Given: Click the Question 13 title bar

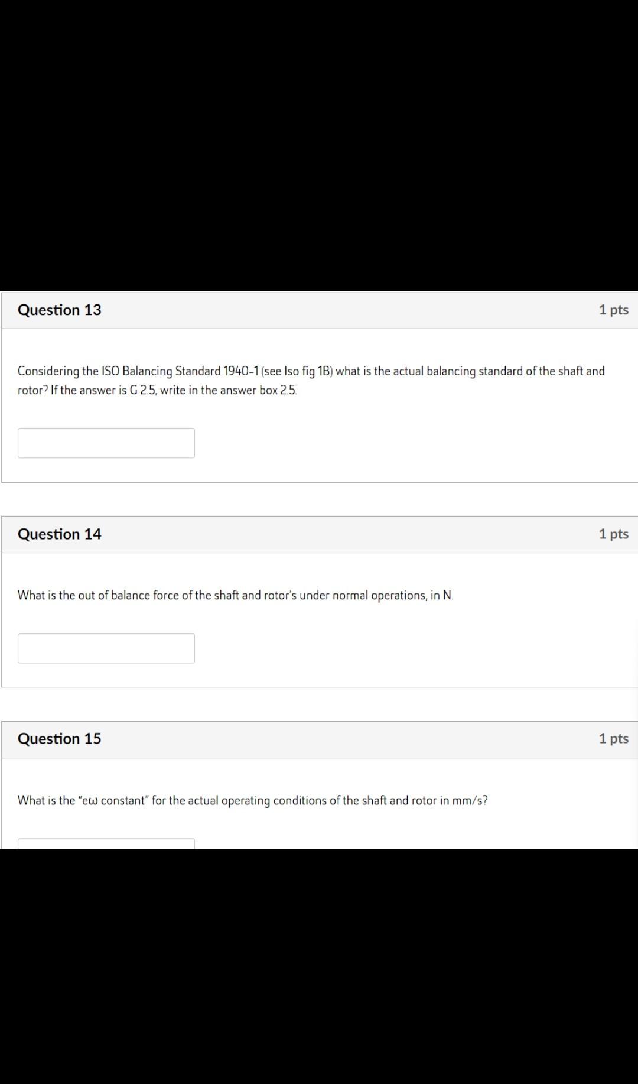Looking at the screenshot, I should 319,309.
